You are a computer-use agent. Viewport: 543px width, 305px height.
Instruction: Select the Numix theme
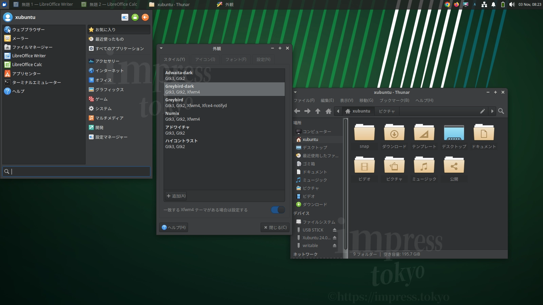pos(224,116)
